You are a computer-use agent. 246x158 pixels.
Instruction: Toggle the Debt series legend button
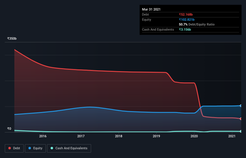tap(14, 148)
